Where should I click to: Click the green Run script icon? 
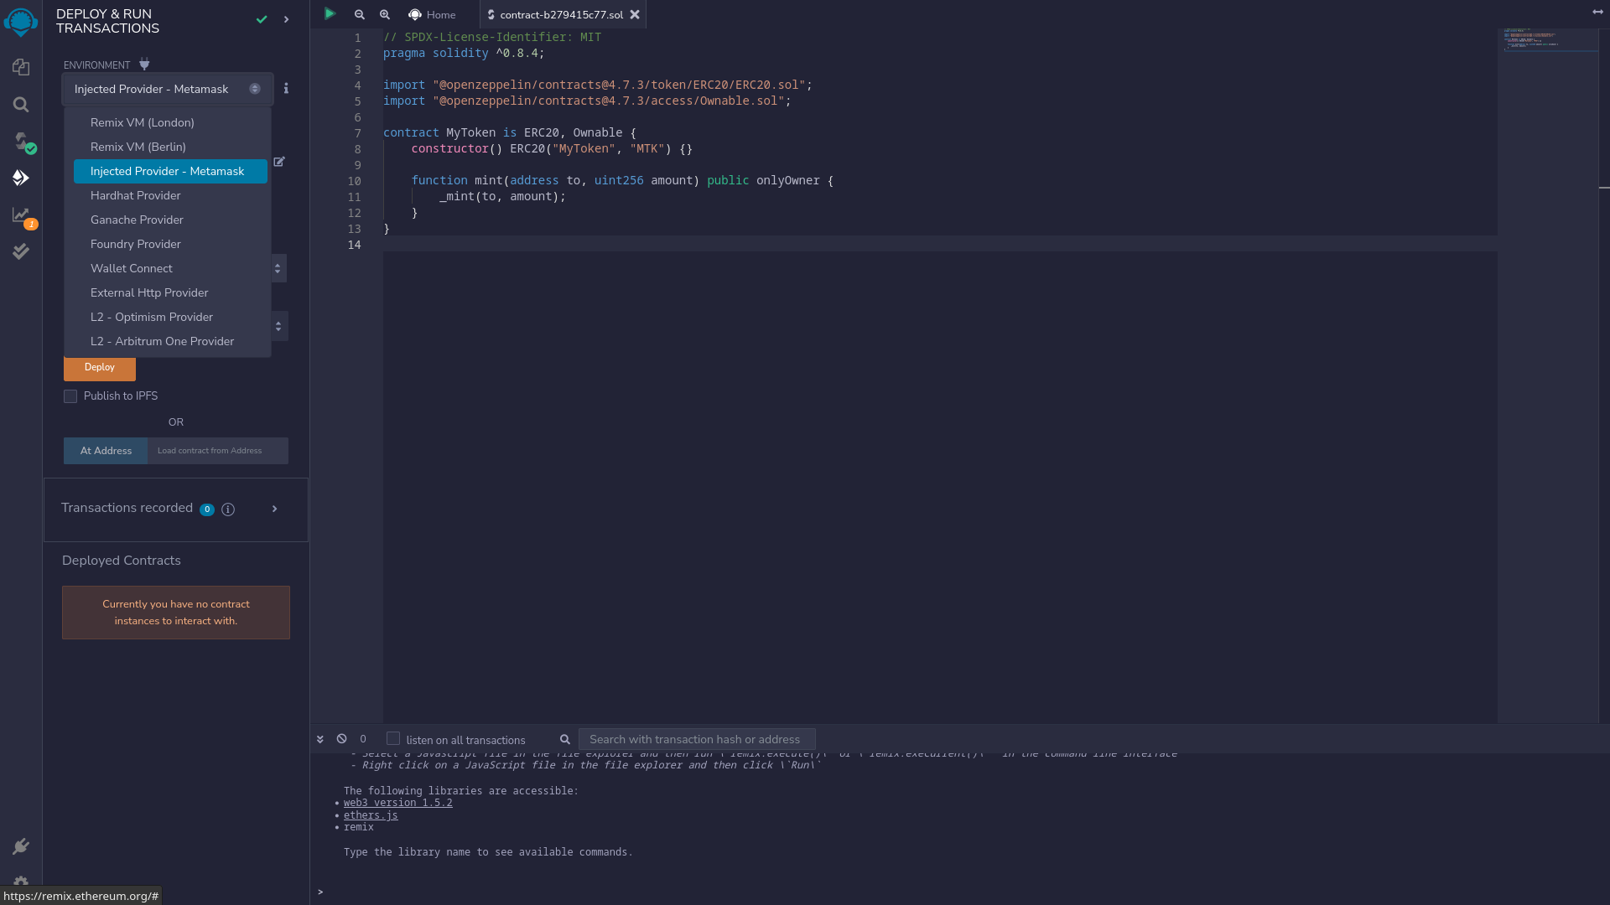(330, 14)
